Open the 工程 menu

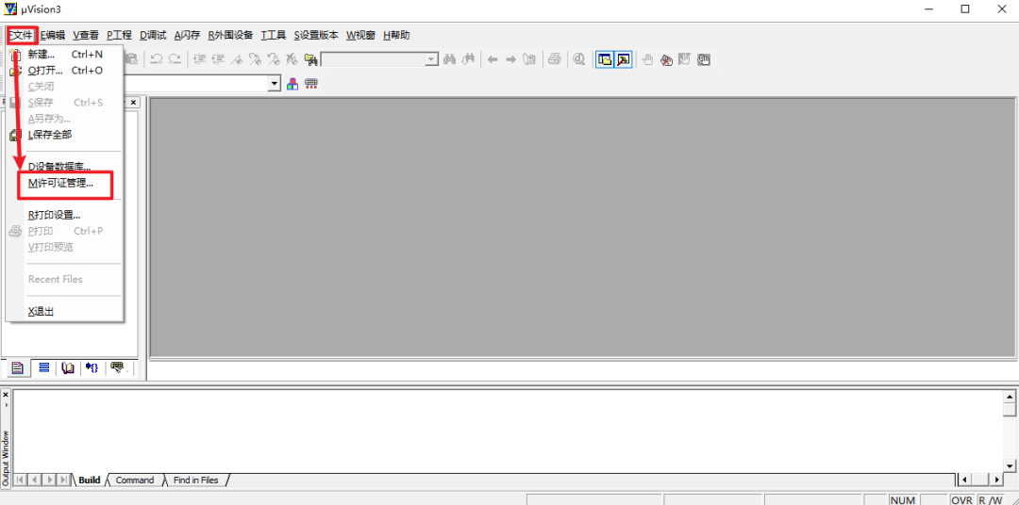(119, 35)
